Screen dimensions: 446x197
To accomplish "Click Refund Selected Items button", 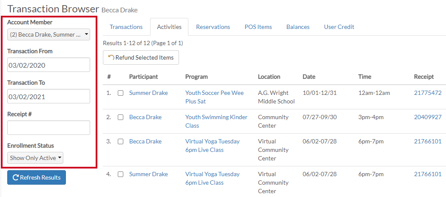I will [141, 57].
